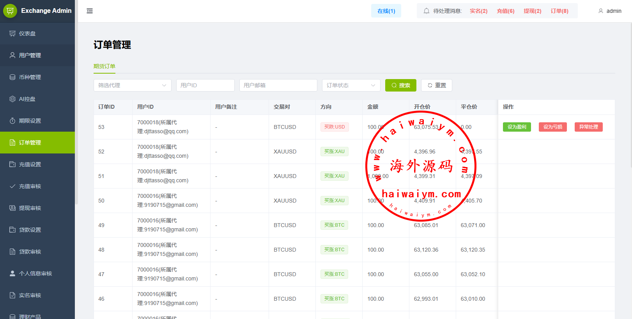Click the notification bell icon
The width and height of the screenshot is (632, 319).
427,11
